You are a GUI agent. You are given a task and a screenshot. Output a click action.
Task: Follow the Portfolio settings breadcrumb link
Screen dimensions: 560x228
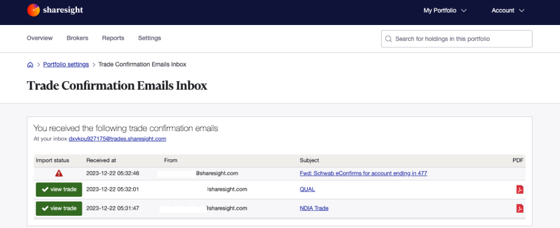click(66, 65)
